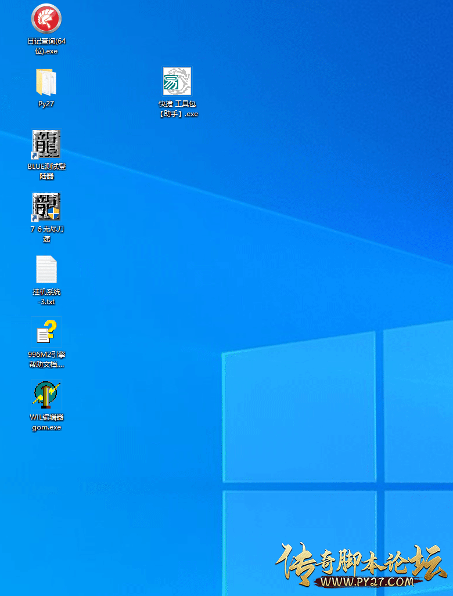Click the folder name text "Py27"
Image resolution: width=453 pixels, height=596 pixels.
coord(46,104)
